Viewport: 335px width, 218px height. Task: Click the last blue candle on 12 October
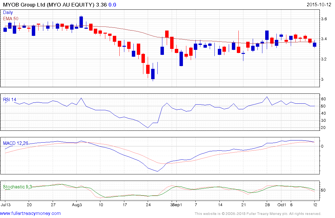click(314, 45)
